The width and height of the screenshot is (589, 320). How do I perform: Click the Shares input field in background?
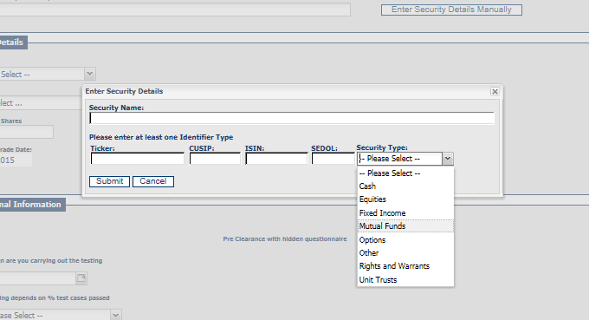pos(26,132)
